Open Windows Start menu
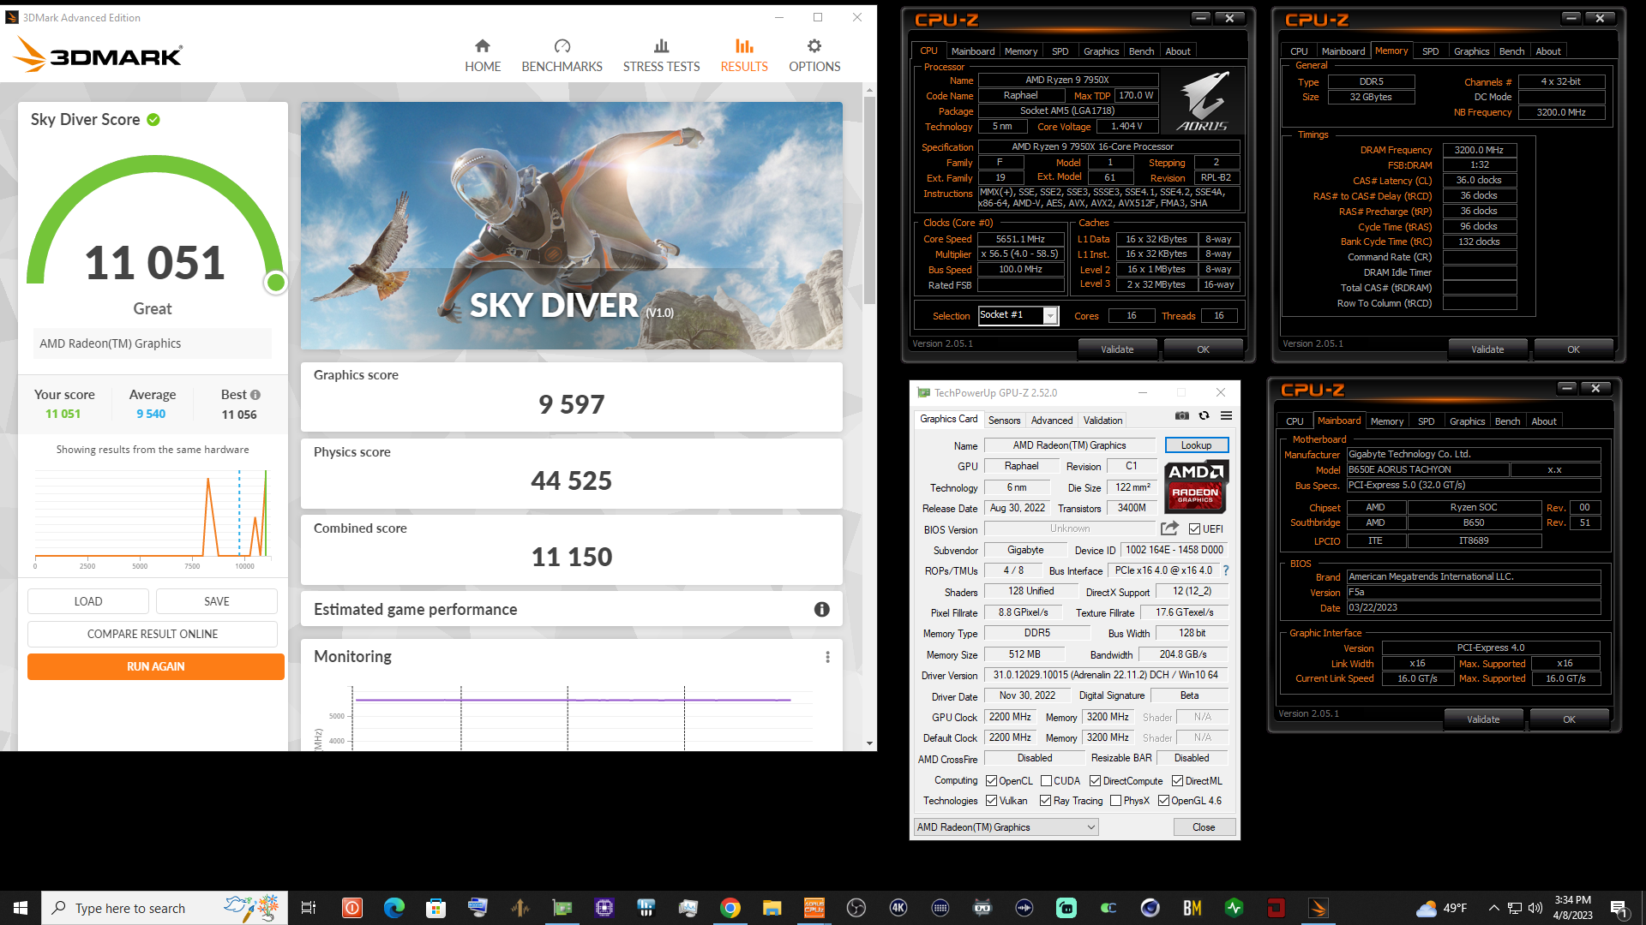Viewport: 1646px width, 925px height. tap(21, 908)
